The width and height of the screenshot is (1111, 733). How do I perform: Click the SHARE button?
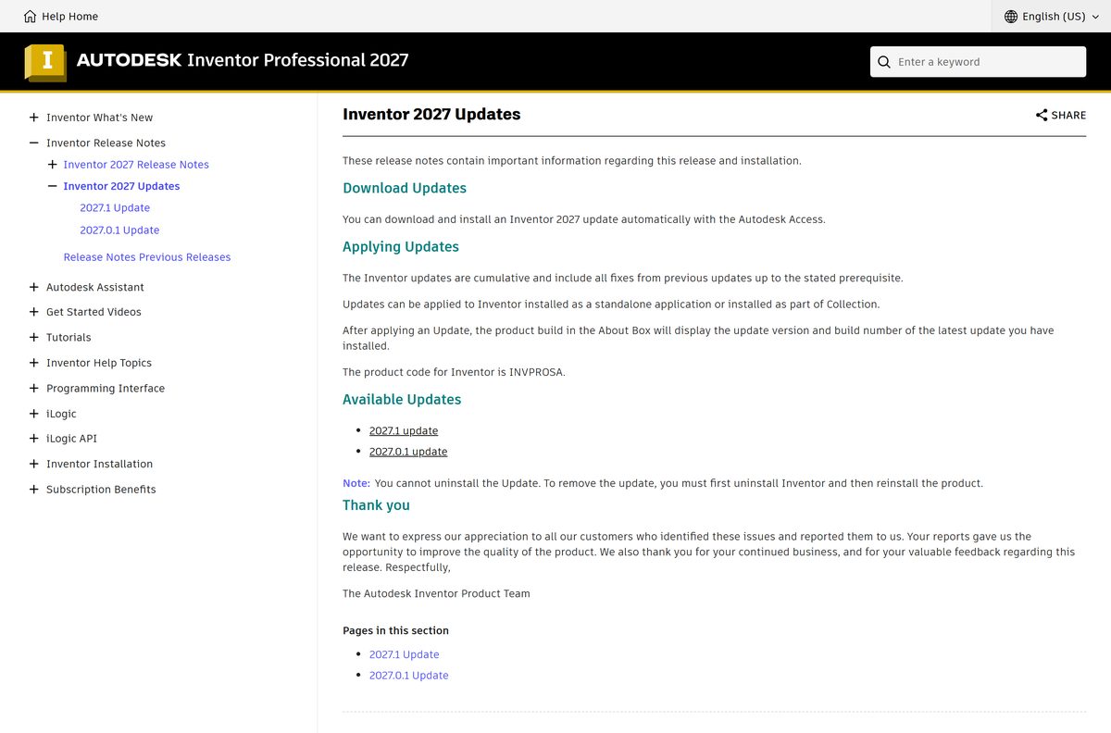[1061, 116]
